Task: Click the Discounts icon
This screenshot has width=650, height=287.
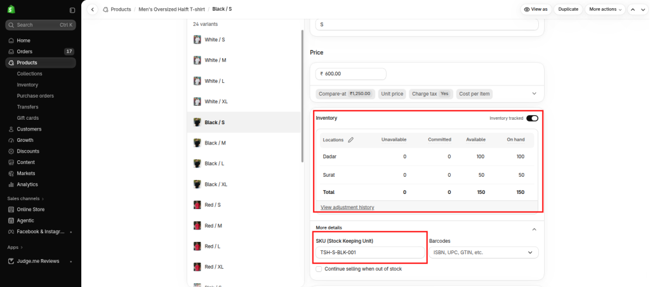Action: tap(11, 151)
